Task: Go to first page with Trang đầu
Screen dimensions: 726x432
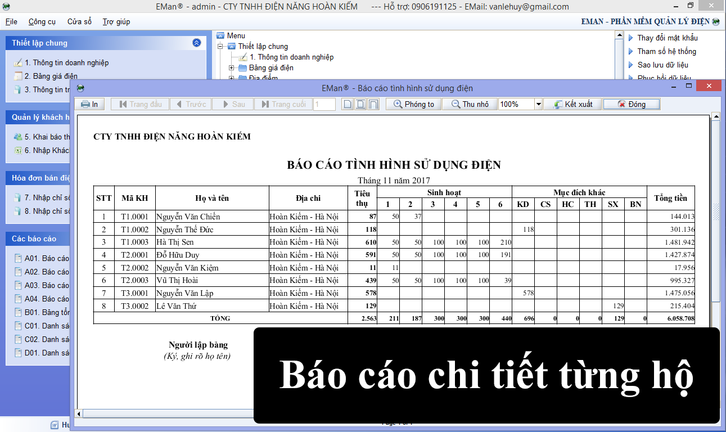Action: point(141,104)
